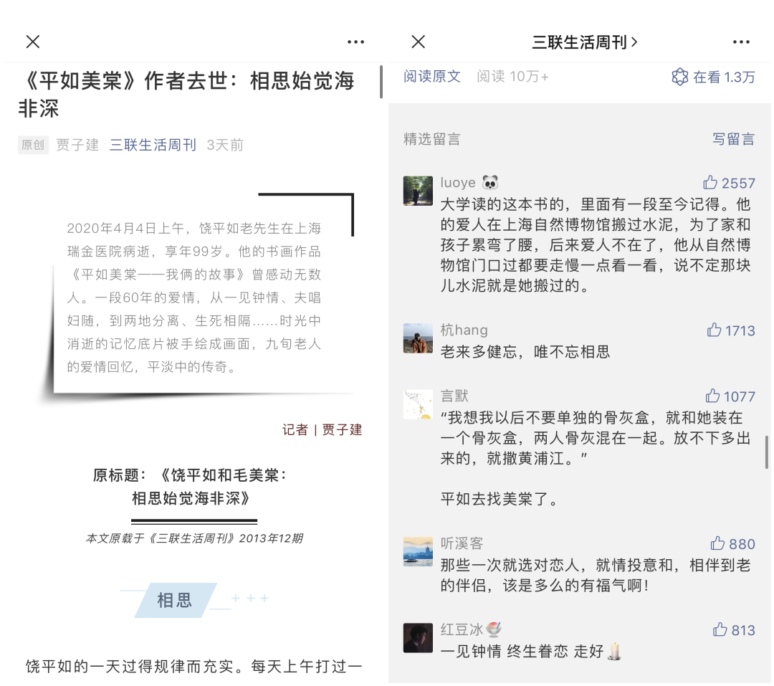This screenshot has width=774, height=686.
Task: Open 杭hang's profile avatar
Action: coord(418,338)
